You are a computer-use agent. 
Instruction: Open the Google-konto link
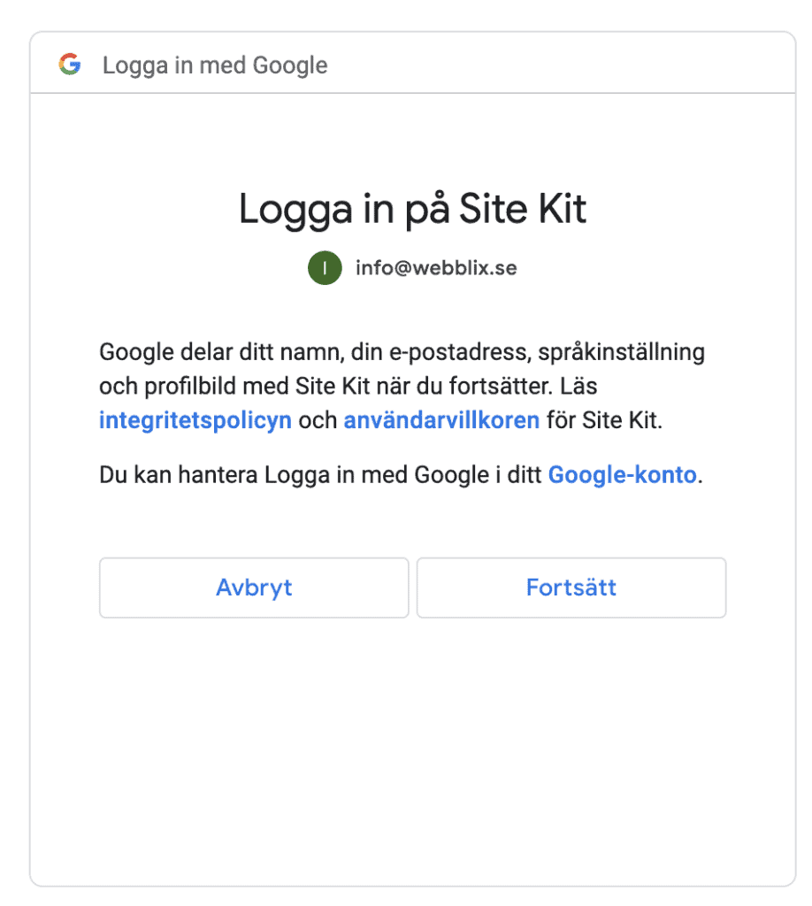tap(622, 475)
